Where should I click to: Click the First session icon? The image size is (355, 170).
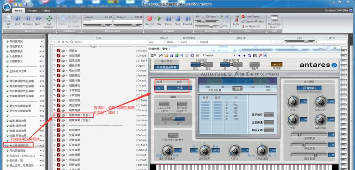[18, 18]
